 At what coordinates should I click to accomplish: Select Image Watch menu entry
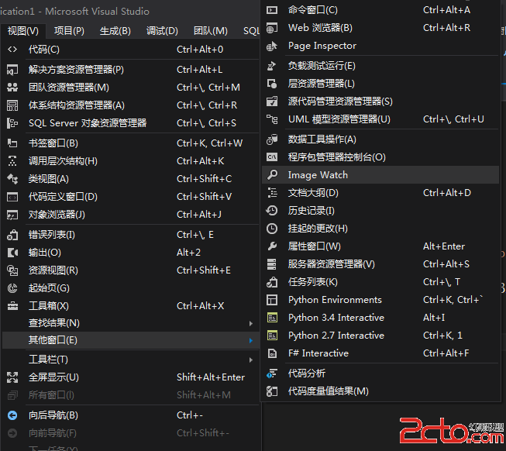tap(380, 175)
